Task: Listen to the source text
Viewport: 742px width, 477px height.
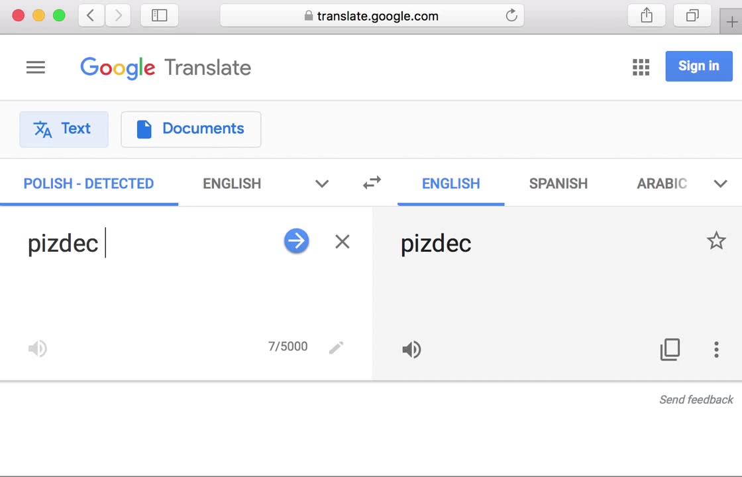Action: tap(38, 348)
